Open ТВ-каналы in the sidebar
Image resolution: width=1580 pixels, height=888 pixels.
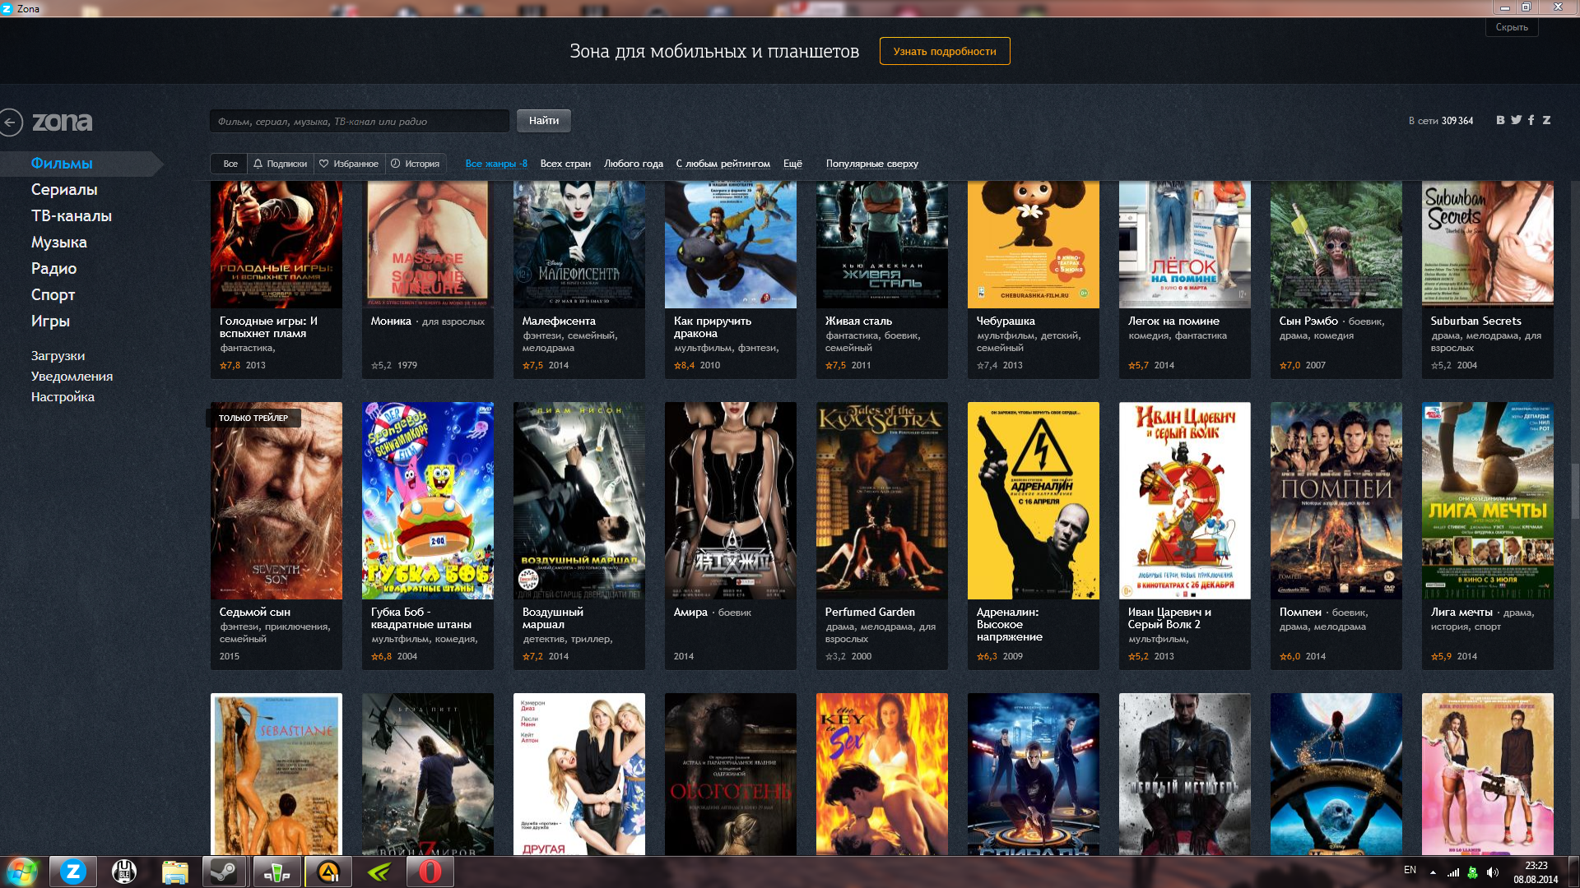72,216
